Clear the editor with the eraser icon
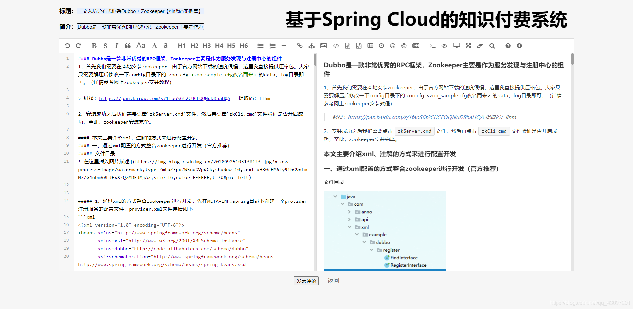The image size is (633, 309). point(480,46)
